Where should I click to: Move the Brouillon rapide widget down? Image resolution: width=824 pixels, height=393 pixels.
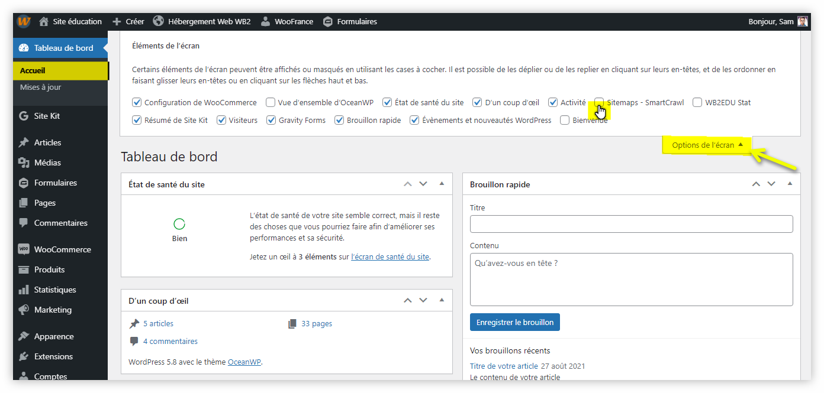(771, 184)
